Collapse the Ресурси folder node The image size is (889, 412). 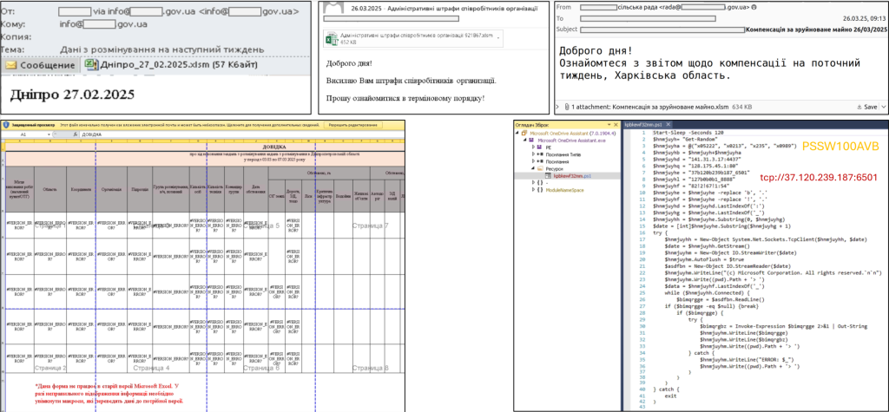533,169
